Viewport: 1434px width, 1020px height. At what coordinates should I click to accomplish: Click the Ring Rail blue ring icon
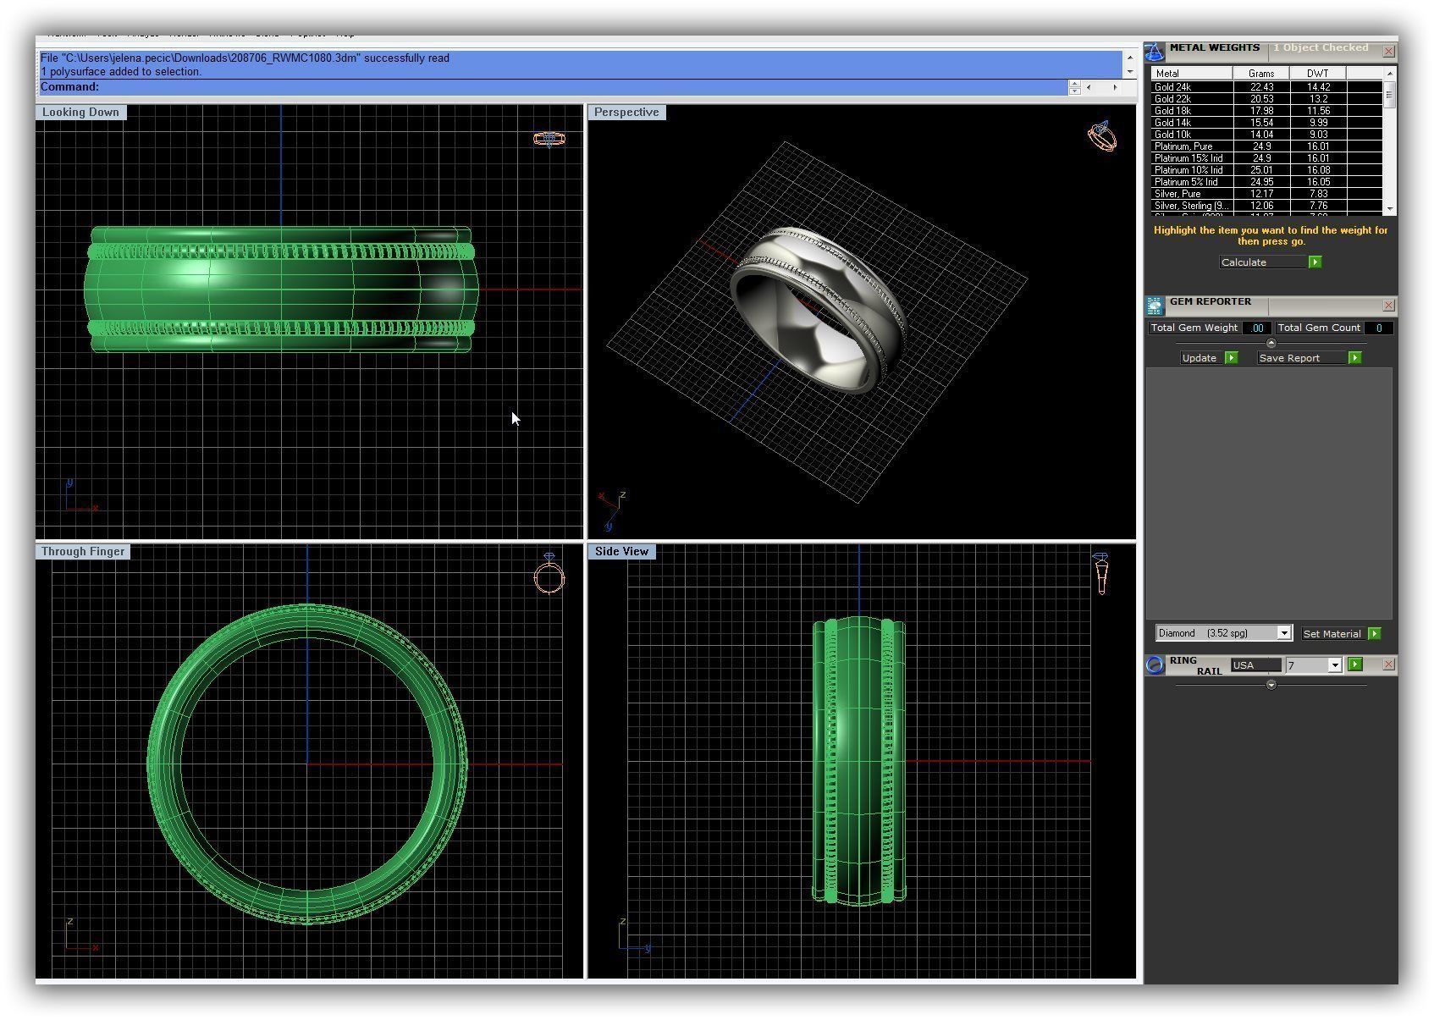[x=1155, y=665]
